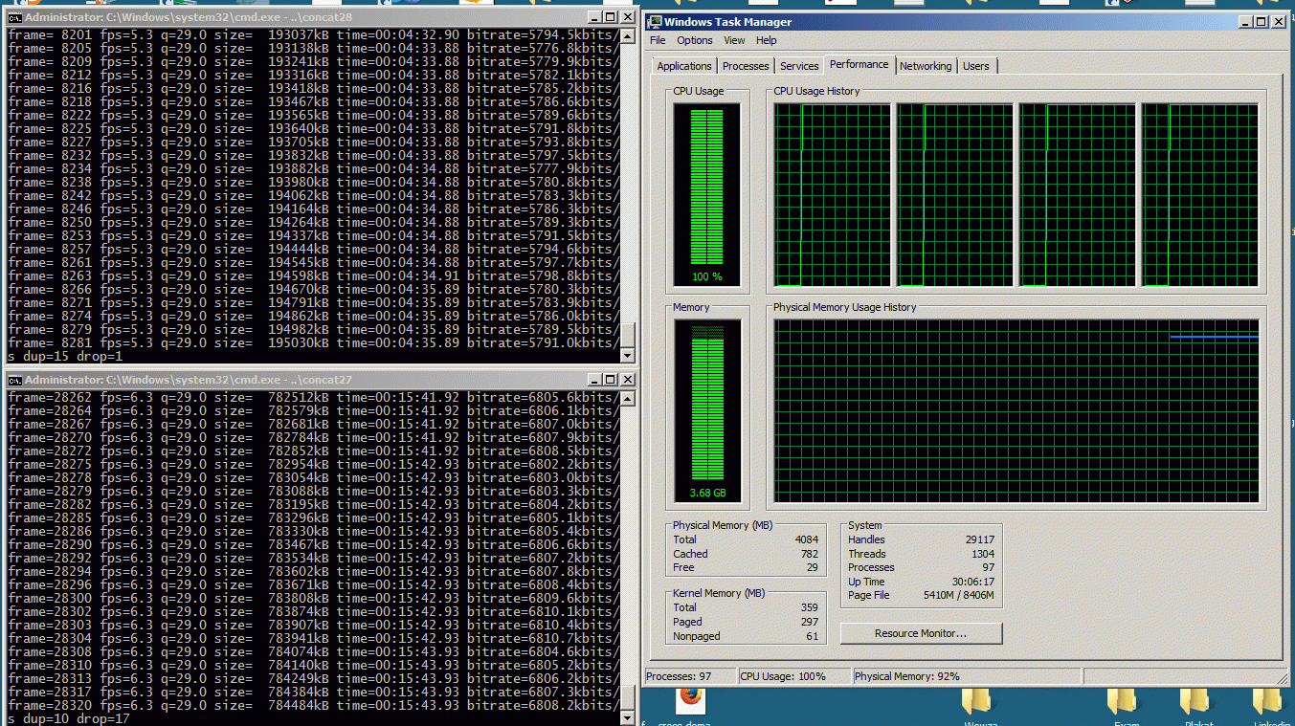
Task: Close the Windows Task Manager window
Action: 1277,21
